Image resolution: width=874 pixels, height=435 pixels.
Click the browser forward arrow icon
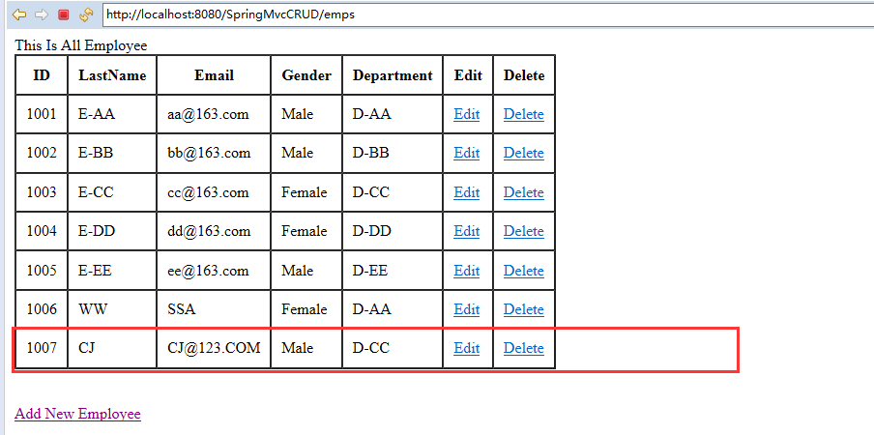(x=42, y=14)
